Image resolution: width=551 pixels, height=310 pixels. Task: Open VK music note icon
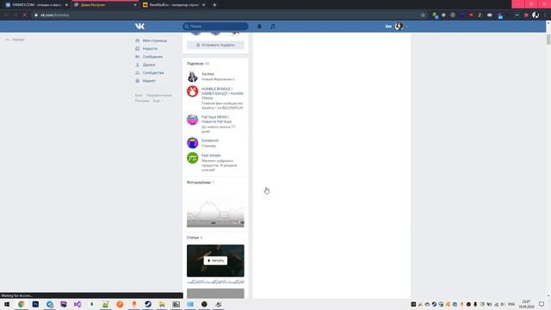[x=273, y=27]
